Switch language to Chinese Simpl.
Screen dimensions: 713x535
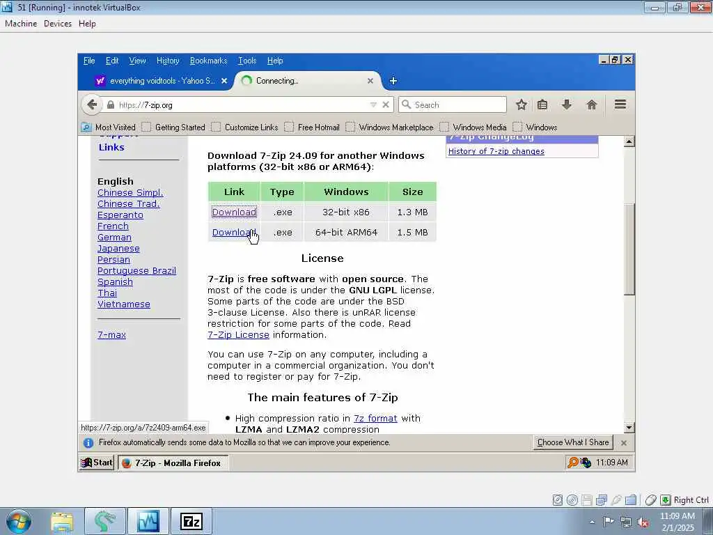130,192
